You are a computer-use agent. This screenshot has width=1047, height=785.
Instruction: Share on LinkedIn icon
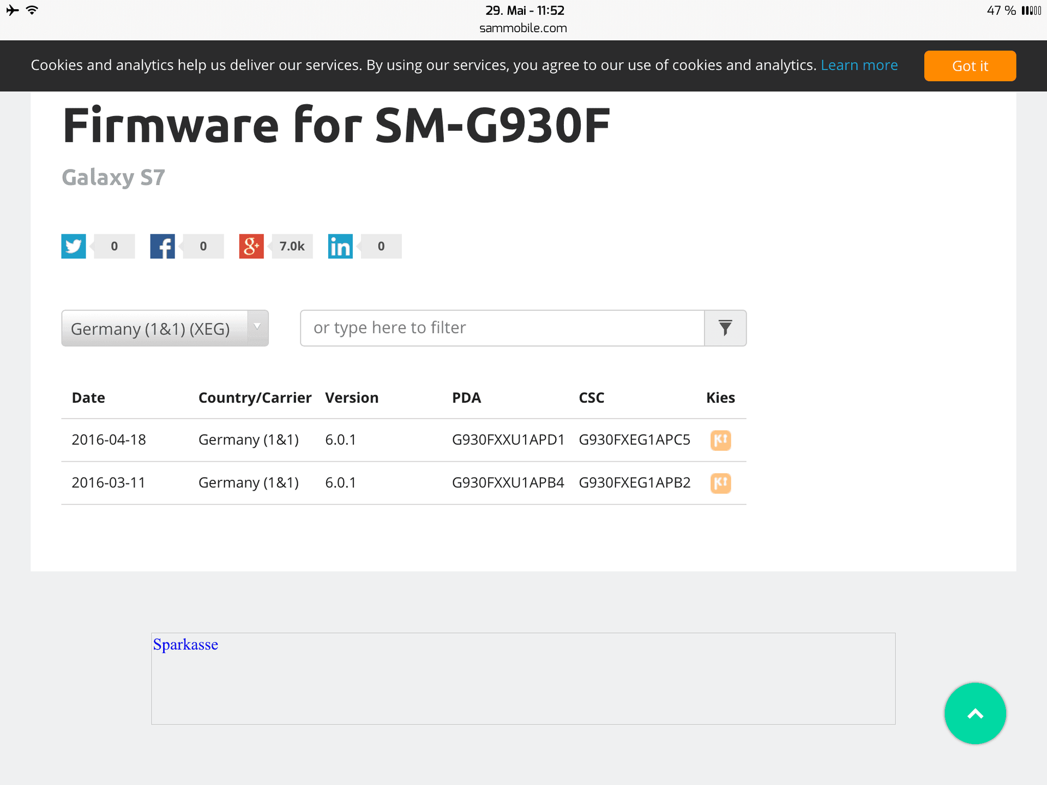pos(340,246)
